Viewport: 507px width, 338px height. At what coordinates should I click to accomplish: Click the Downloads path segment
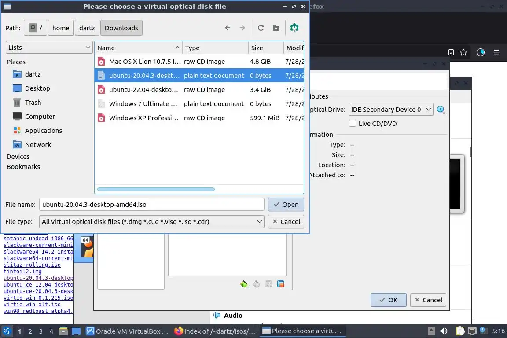click(121, 28)
